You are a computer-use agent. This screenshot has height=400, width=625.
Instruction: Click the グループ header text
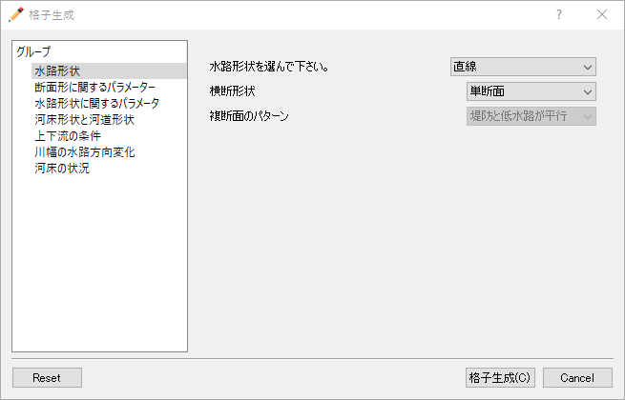(x=34, y=51)
